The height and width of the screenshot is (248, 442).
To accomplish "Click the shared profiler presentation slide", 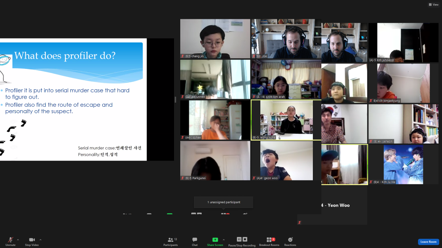I will coord(73,100).
